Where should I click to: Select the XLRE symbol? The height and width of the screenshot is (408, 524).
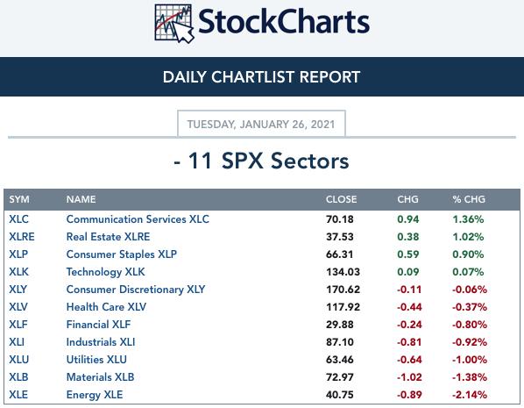click(x=22, y=237)
